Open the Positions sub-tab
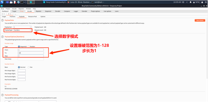This screenshot has height=102, width=208. click(x=13, y=17)
